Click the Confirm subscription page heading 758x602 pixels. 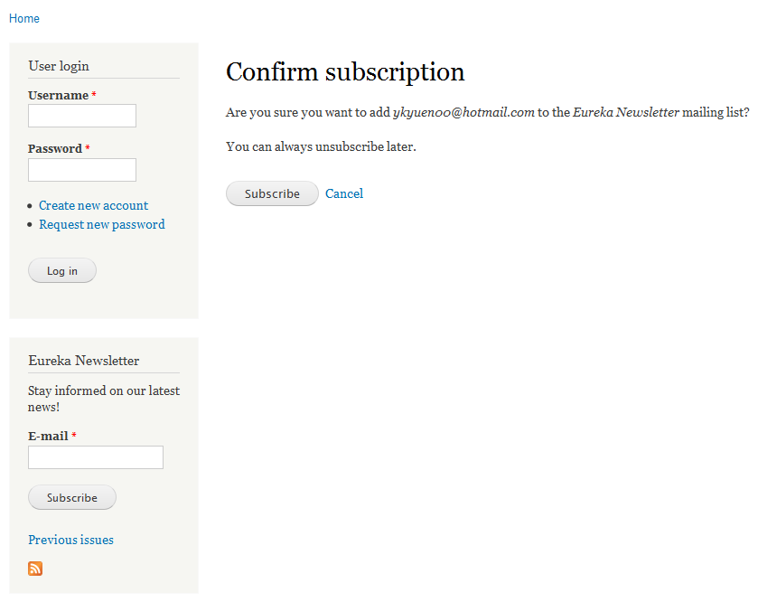coord(345,72)
